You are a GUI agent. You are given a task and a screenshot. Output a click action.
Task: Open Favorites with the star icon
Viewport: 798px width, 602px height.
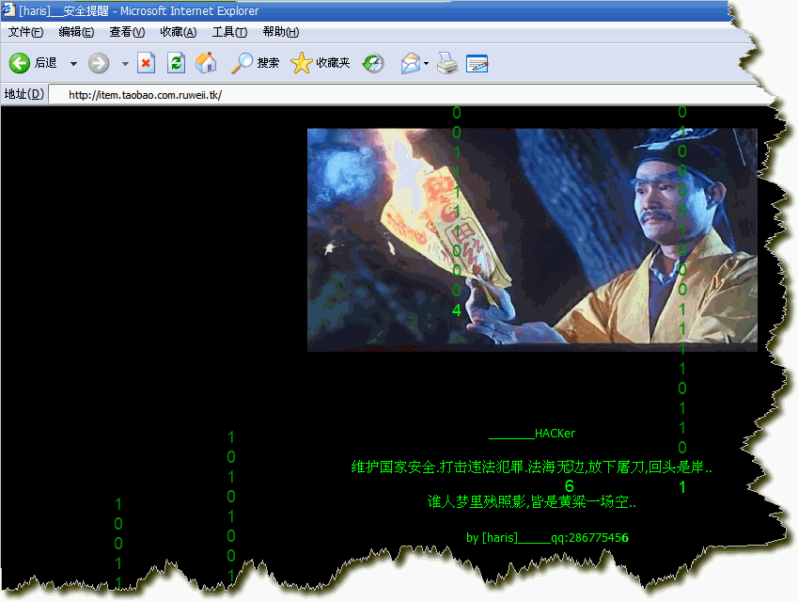point(321,63)
